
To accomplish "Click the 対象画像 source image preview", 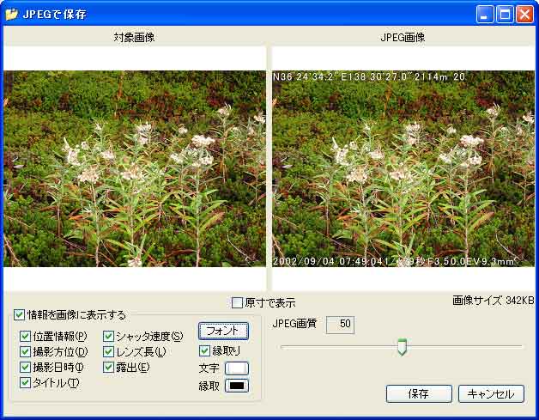I will pyautogui.click(x=135, y=168).
